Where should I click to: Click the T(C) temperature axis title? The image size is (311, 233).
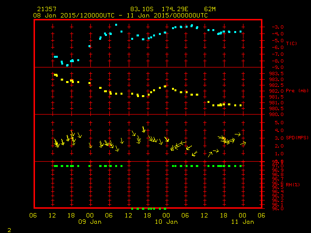pos(292,43)
